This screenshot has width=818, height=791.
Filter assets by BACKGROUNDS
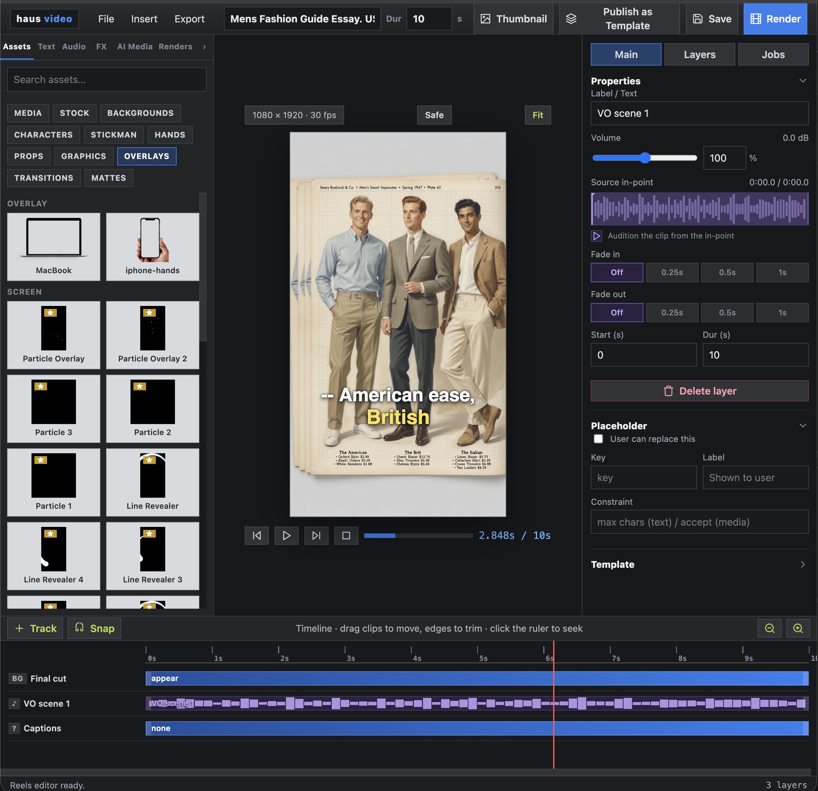pyautogui.click(x=140, y=113)
